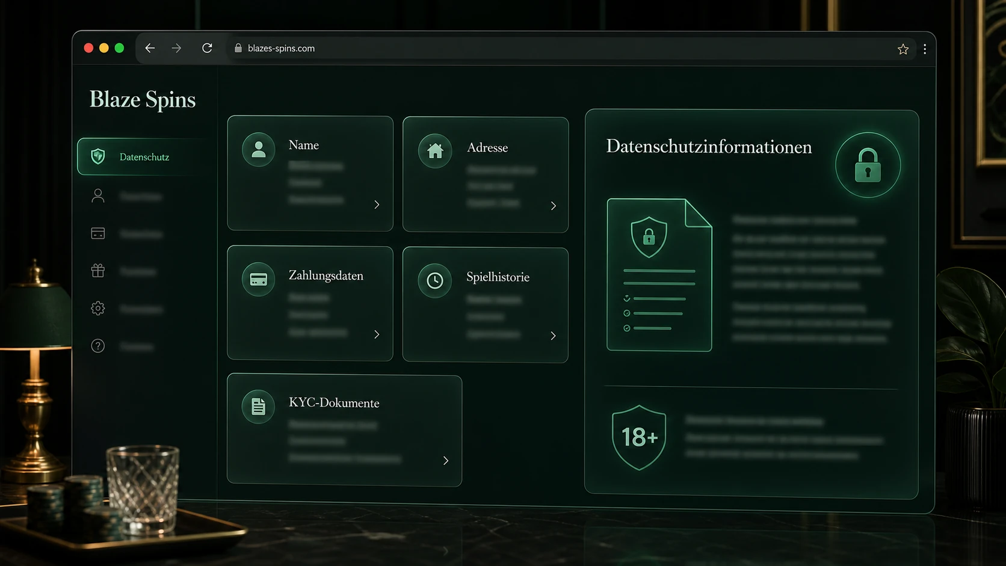
Task: Open the KYC-Dokumente card arrow
Action: [x=446, y=461]
